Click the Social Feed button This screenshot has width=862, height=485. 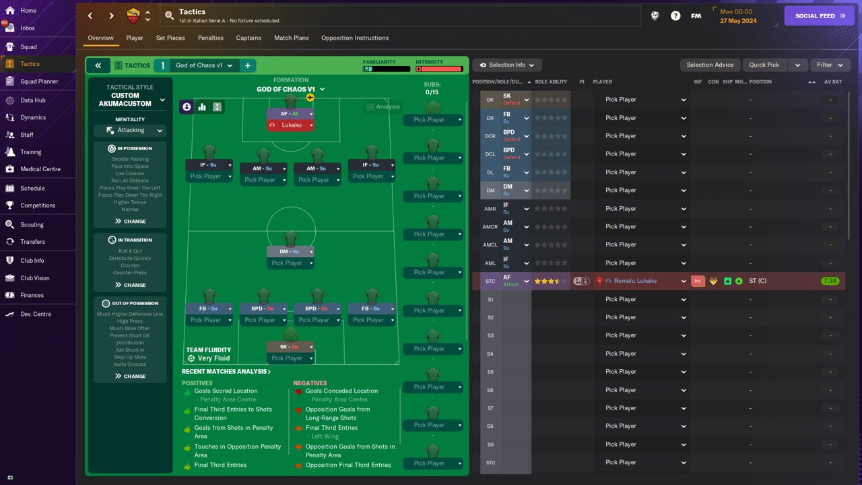click(820, 16)
